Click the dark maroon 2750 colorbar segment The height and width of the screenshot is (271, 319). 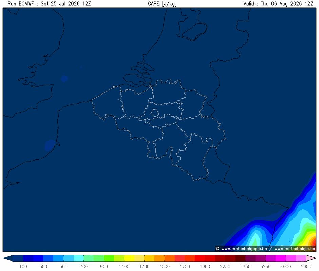pyautogui.click(x=240, y=258)
